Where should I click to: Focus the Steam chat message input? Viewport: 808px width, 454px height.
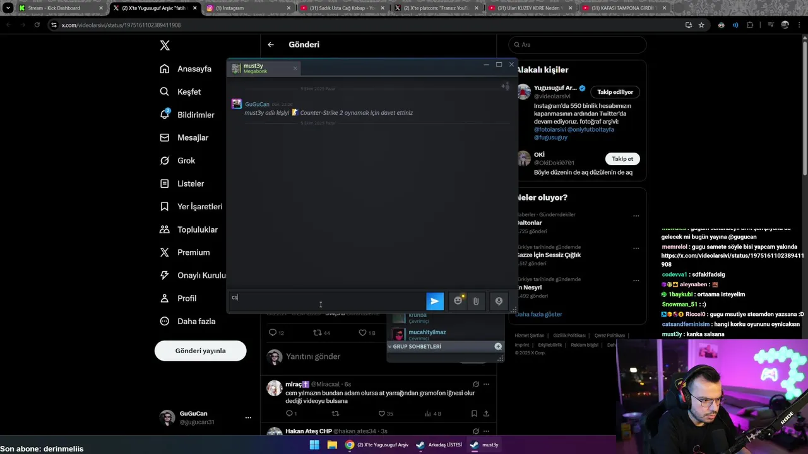click(327, 301)
